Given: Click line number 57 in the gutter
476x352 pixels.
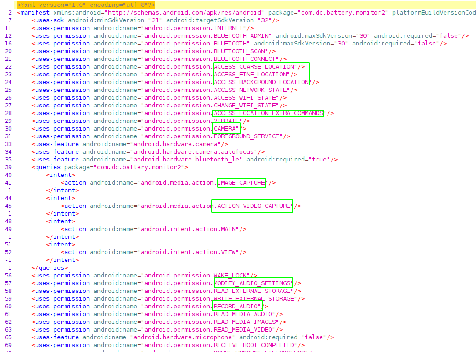Looking at the screenshot, I should 9,283.
